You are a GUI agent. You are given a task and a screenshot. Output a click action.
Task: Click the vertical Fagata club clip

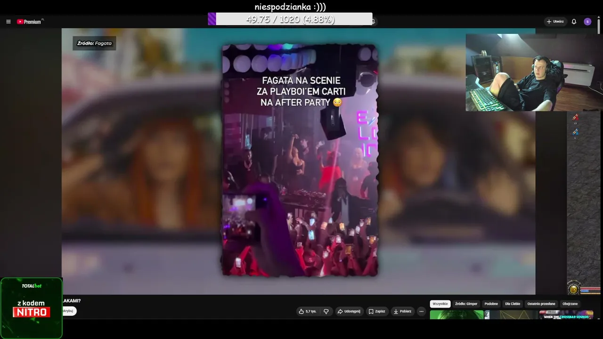pyautogui.click(x=300, y=160)
